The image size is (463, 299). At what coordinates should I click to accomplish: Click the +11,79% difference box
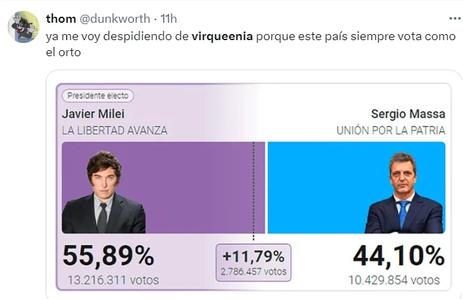pos(253,260)
